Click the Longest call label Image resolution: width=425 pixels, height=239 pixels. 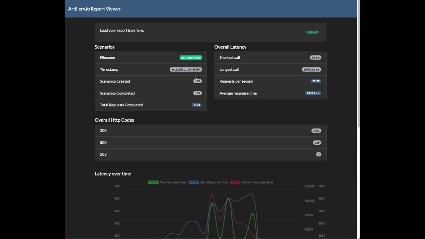(229, 70)
